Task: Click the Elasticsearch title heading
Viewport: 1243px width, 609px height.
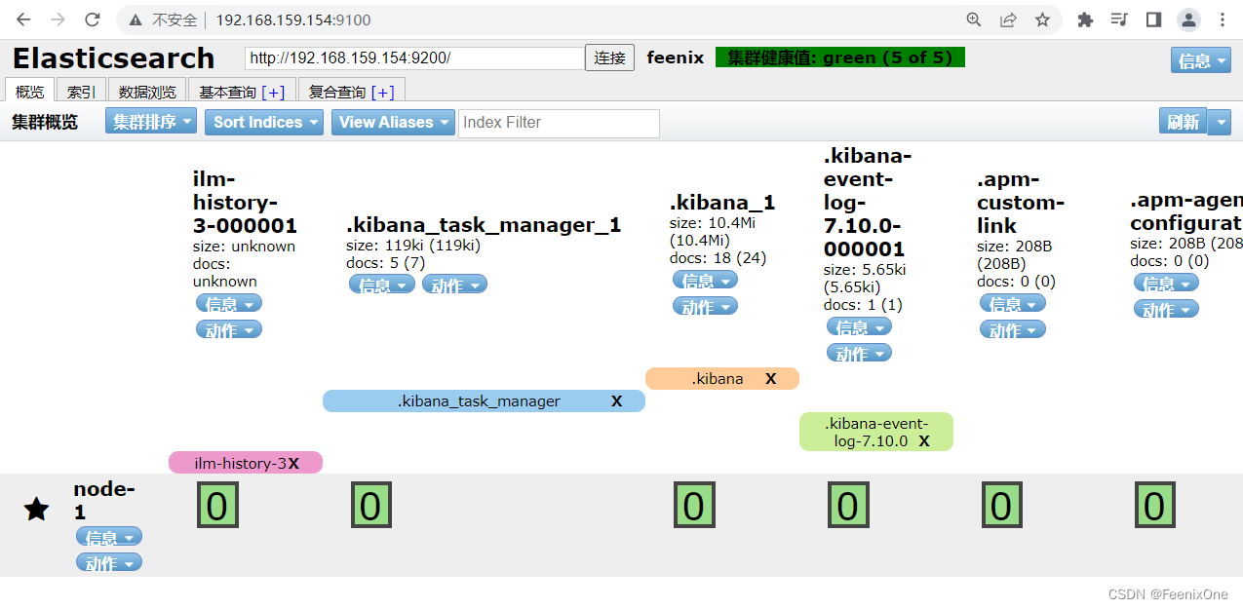Action: tap(113, 58)
